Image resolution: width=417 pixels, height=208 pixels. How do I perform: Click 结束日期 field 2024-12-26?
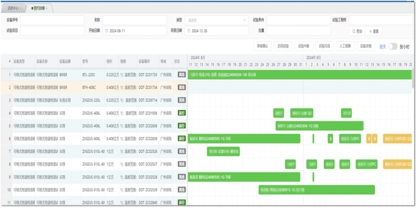pyautogui.click(x=216, y=31)
